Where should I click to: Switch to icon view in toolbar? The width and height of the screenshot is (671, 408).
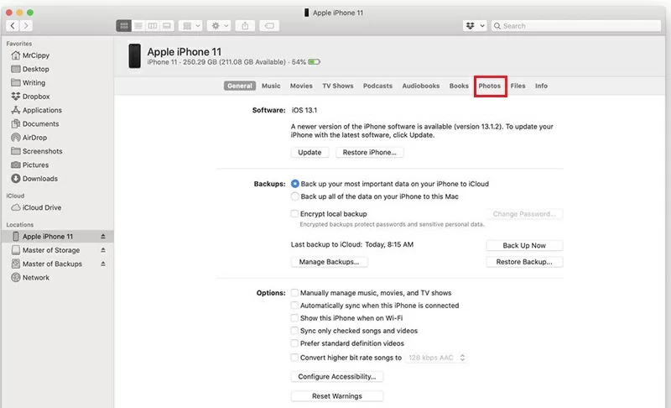[x=123, y=26]
